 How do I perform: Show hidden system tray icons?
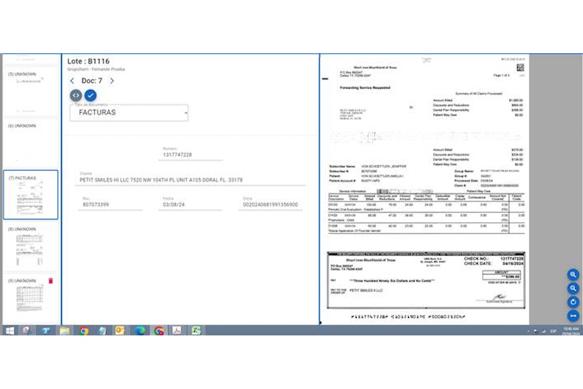(528, 331)
